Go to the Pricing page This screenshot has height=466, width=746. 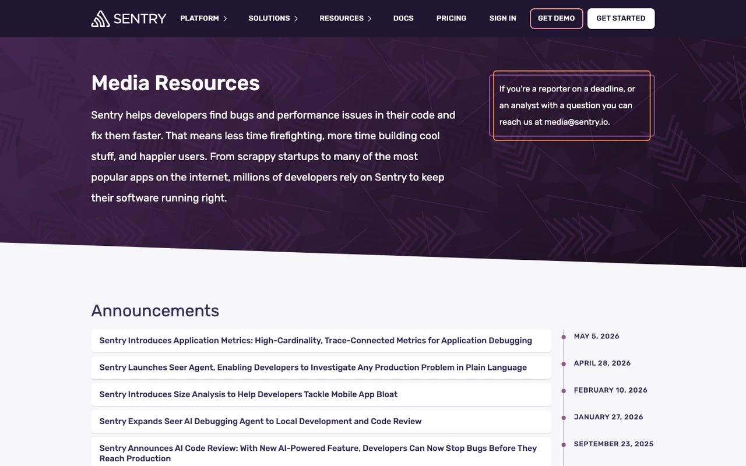[x=451, y=19]
